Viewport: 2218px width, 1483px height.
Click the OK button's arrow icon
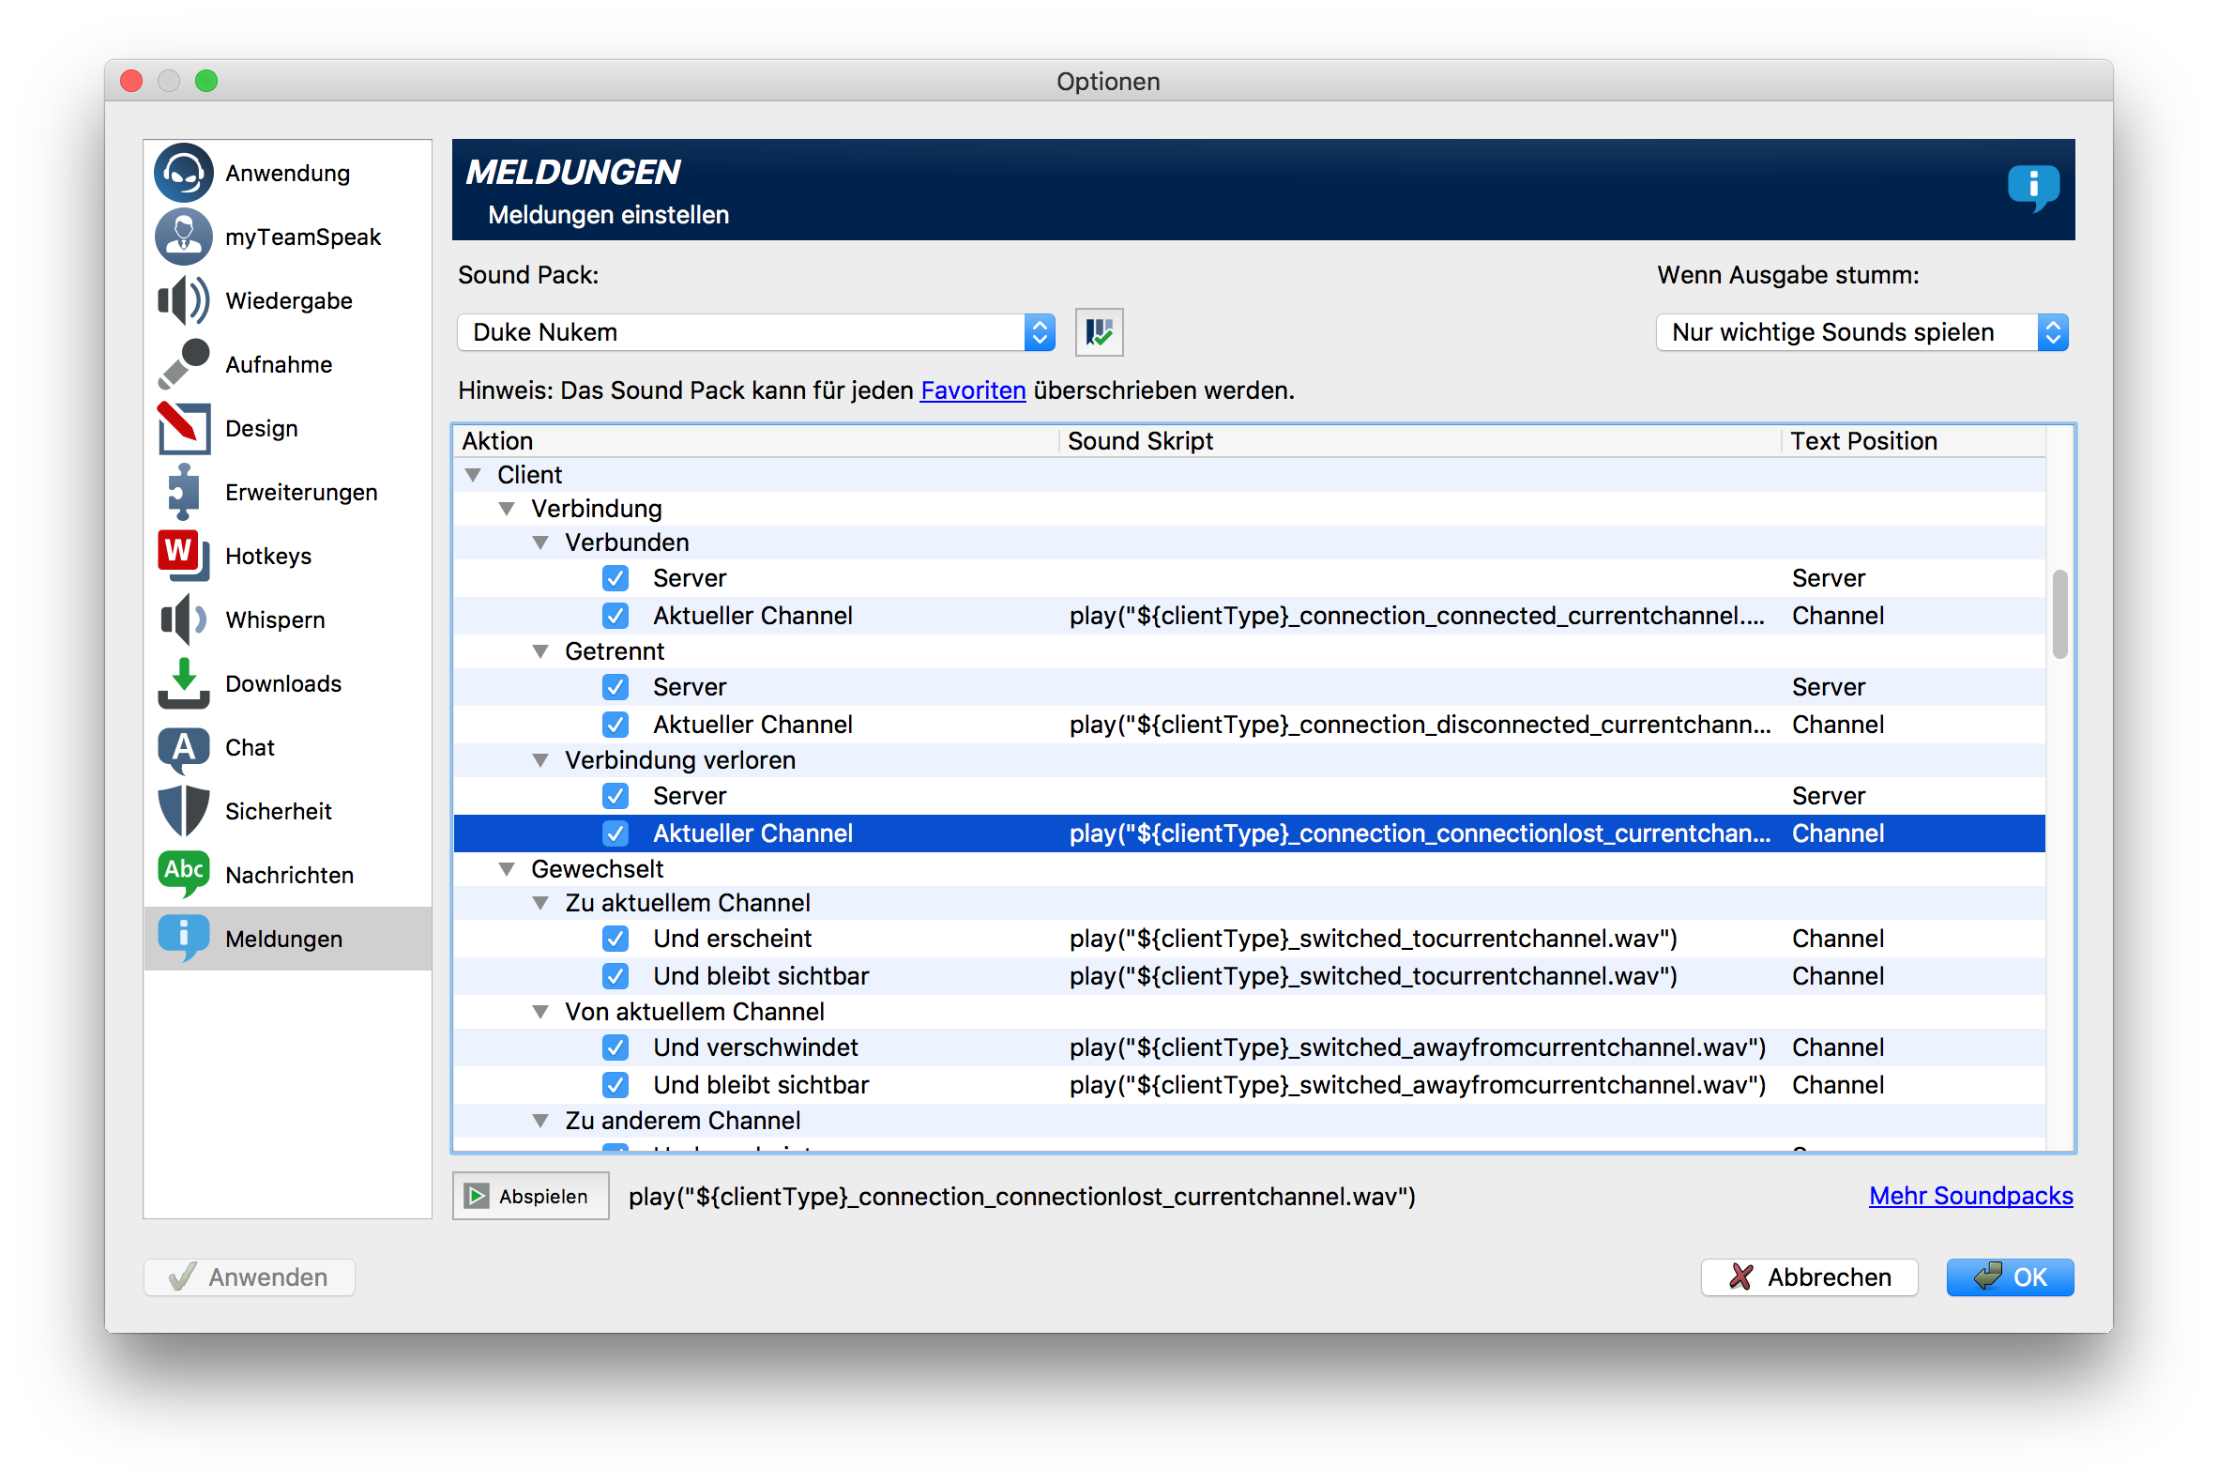[1988, 1276]
